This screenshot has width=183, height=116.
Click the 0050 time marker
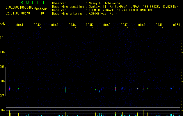click(x=177, y=25)
